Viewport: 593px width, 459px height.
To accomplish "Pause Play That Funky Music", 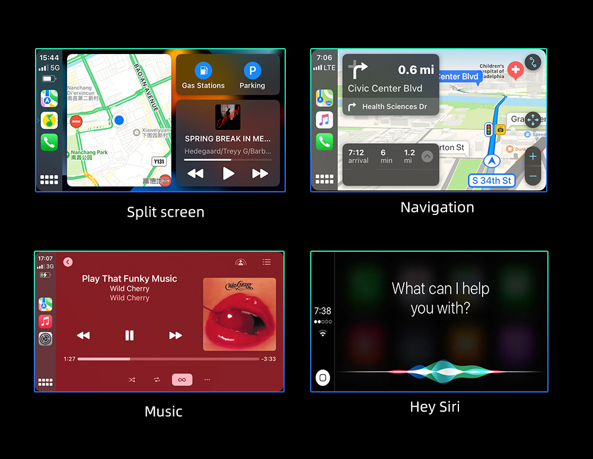I will [x=129, y=335].
